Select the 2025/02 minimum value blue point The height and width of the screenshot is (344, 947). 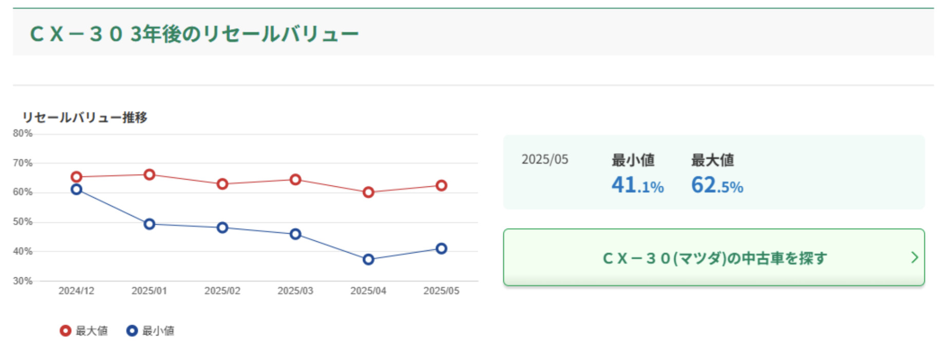click(x=222, y=227)
